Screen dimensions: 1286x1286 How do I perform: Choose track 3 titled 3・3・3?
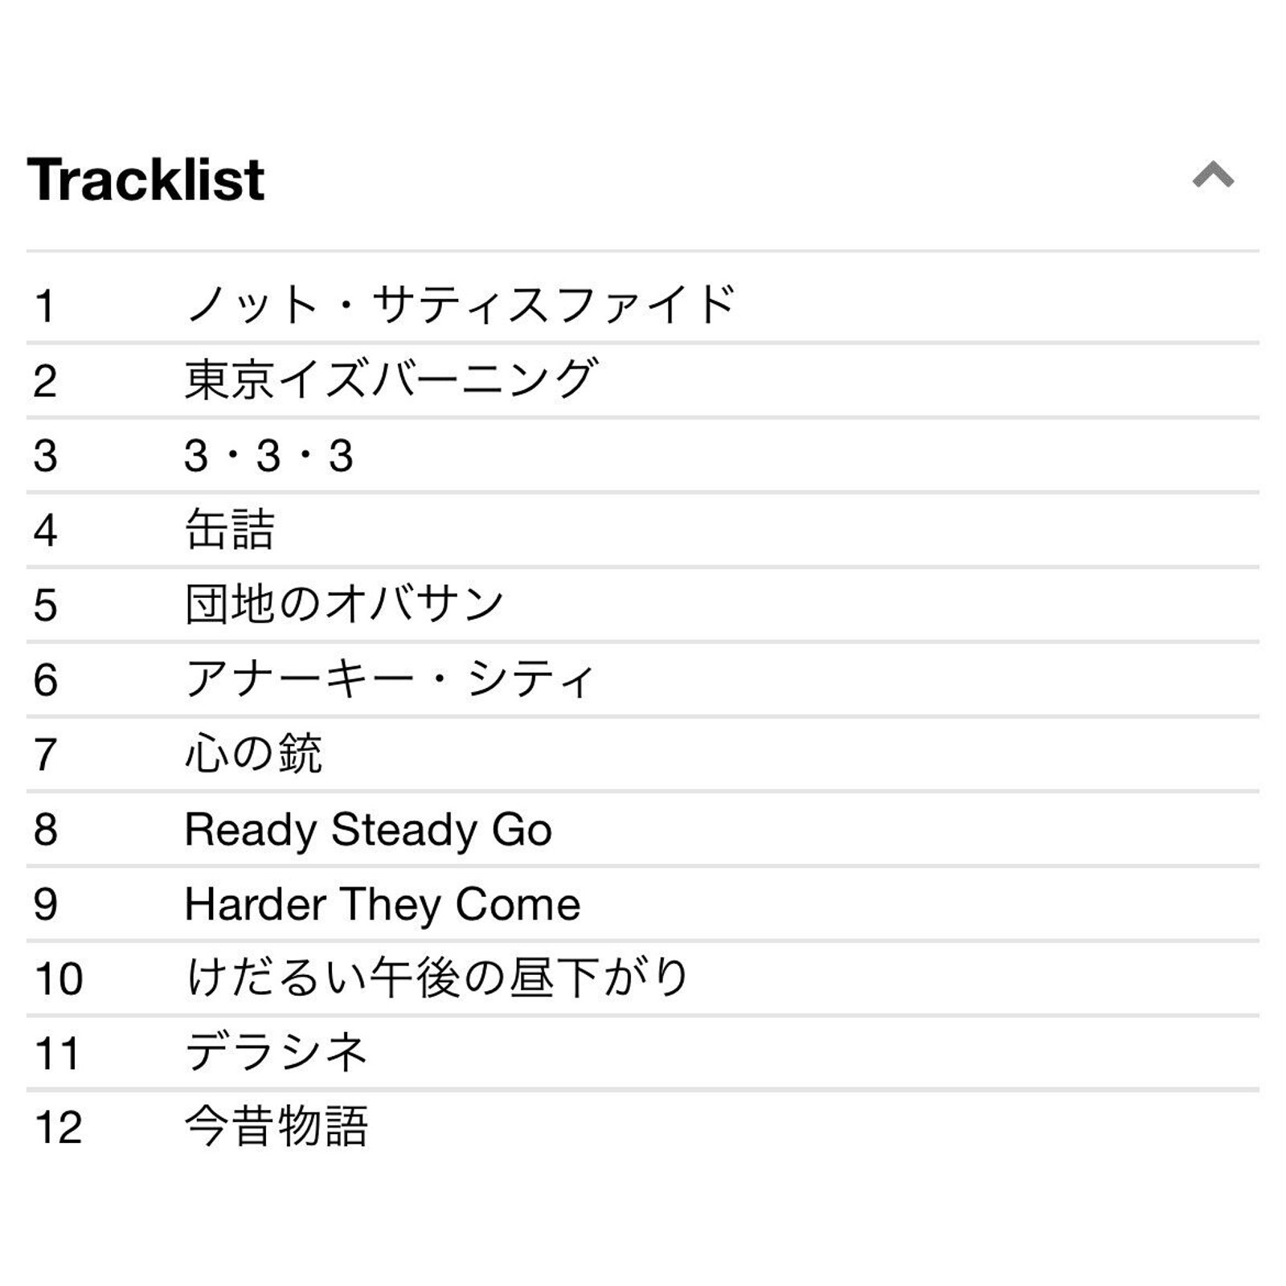point(642,455)
